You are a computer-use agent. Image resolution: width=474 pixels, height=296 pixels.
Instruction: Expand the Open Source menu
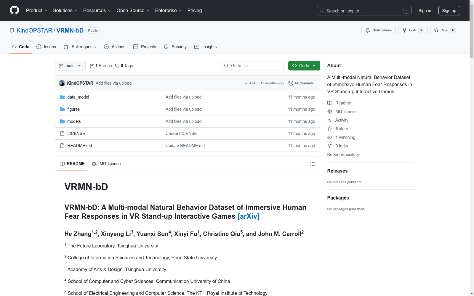pyautogui.click(x=133, y=11)
